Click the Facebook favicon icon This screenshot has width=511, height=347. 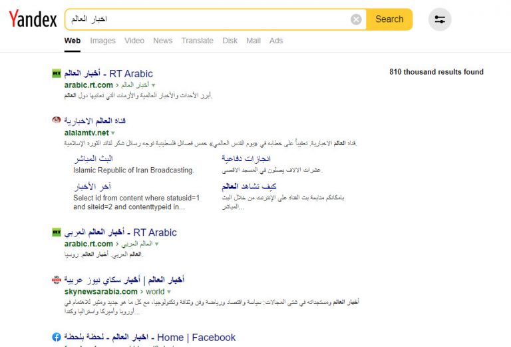coord(57,337)
